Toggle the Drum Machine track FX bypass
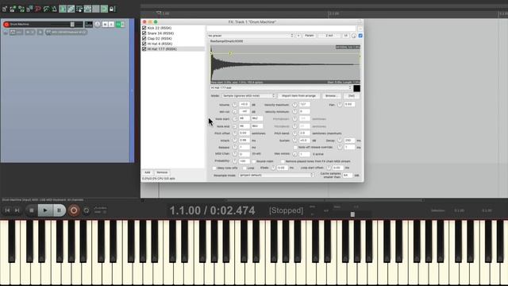 [x=123, y=25]
